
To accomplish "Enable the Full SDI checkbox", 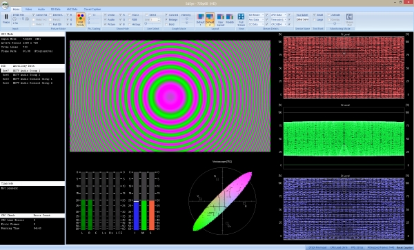I will click(x=50, y=24).
